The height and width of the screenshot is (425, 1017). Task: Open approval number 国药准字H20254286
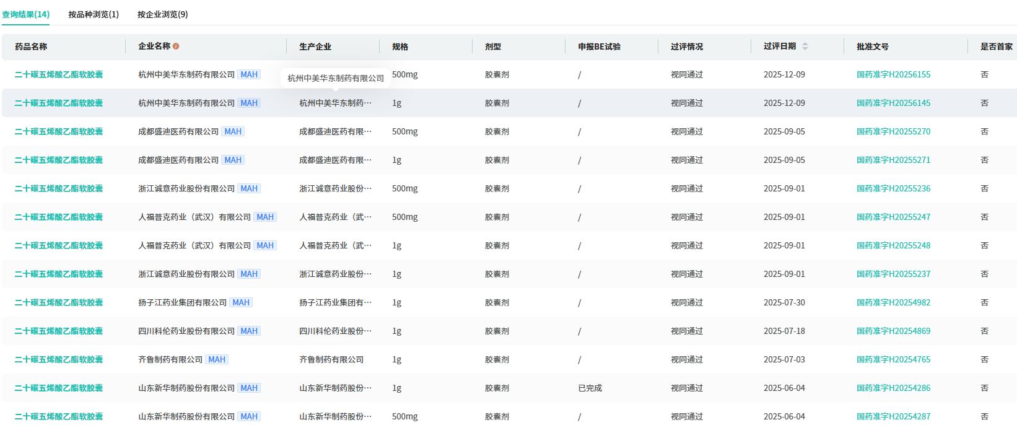coord(893,388)
